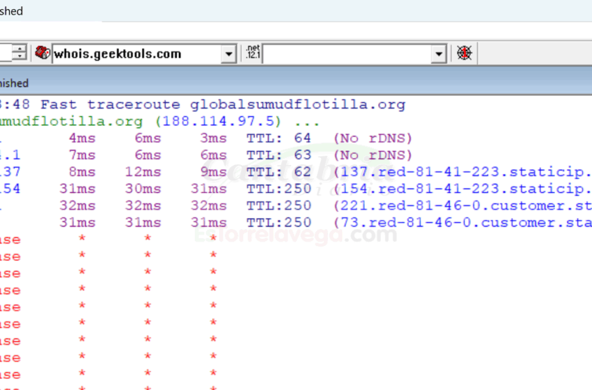The image size is (592, 390).
Task: Click the TTL: 64 value
Action: 279,138
